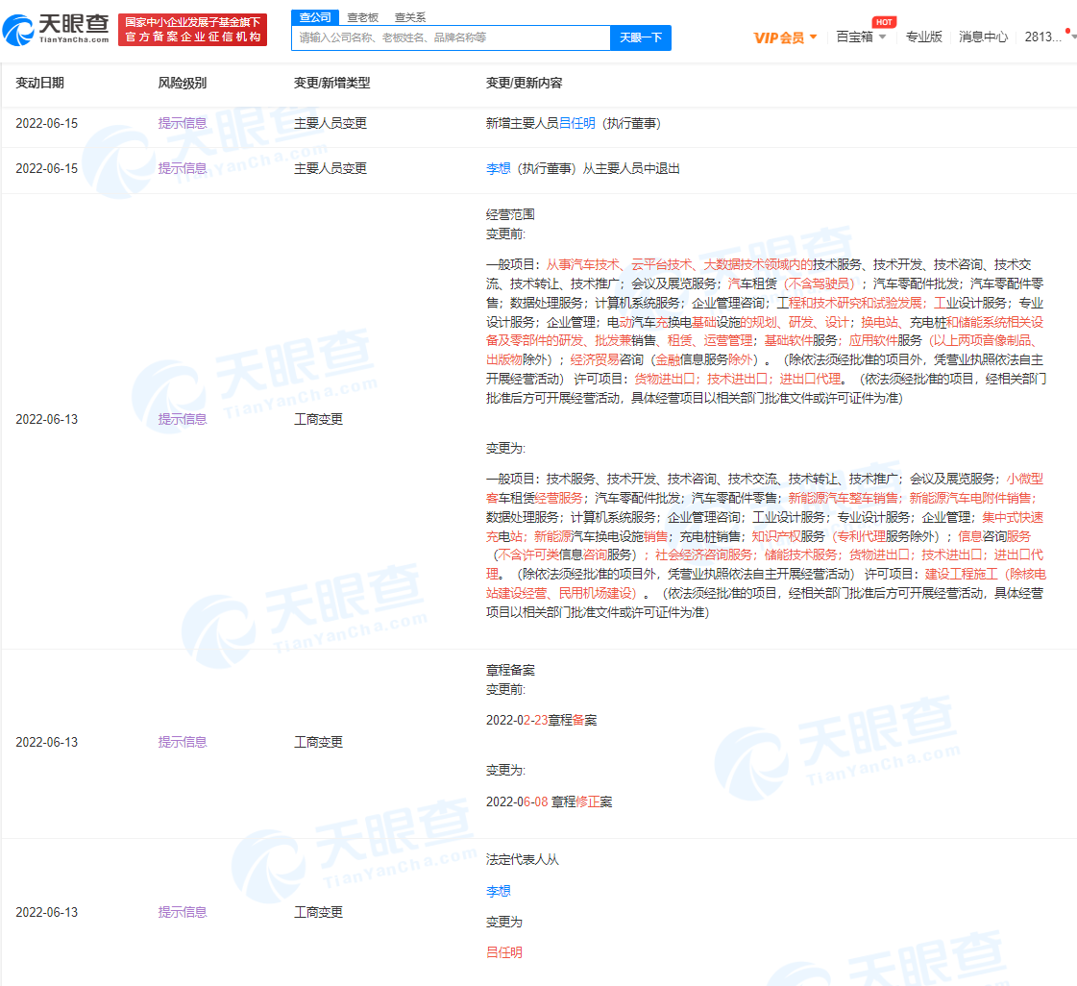Click 变更前 label under 经营范围
The image size is (1077, 986).
[x=505, y=234]
